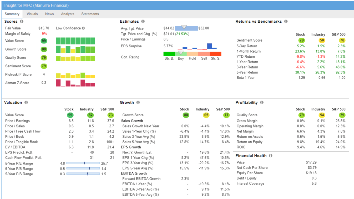Viewport: 354px width, 199px height.
Task: Click the Value Score green bar chart
Action: (x=75, y=41)
